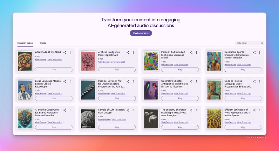Open the brain thumbnail of Sample of LLM Research
This screenshot has width=279, height=151.
(x=88, y=119)
